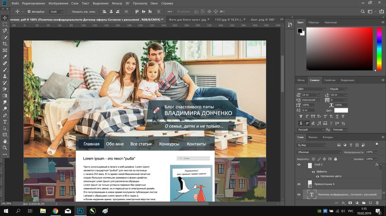The height and width of the screenshot is (216, 386).
Task: Enable Show Transform Controls checkbox
Action: 69,12
